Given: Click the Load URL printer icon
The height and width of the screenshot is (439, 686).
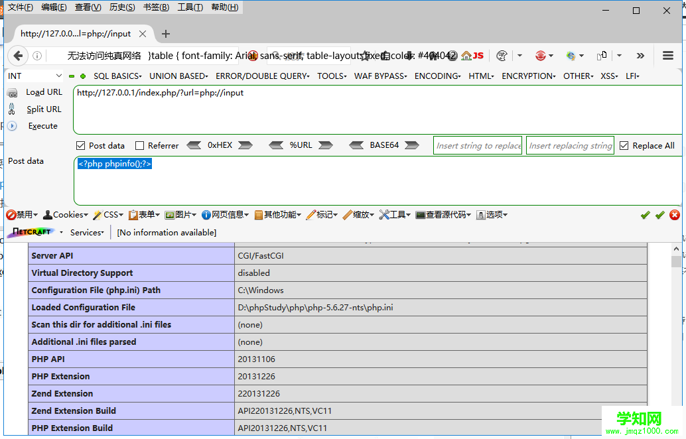Looking at the screenshot, I should pos(12,93).
